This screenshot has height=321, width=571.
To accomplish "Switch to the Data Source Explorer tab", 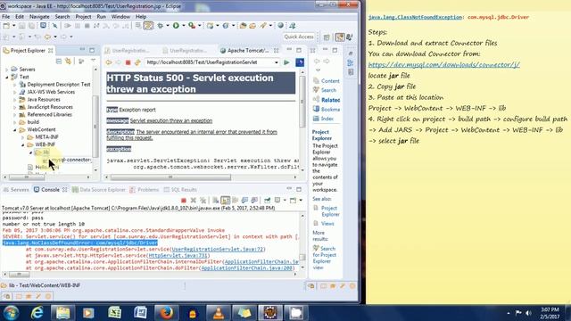I will pyautogui.click(x=99, y=190).
